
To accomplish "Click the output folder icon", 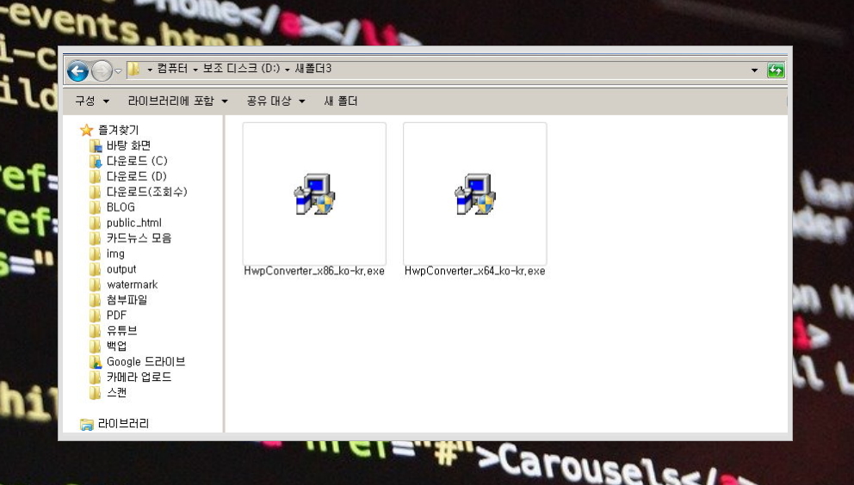I will [96, 269].
